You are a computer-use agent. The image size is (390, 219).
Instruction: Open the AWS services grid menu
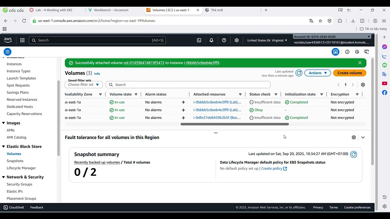coord(22,40)
